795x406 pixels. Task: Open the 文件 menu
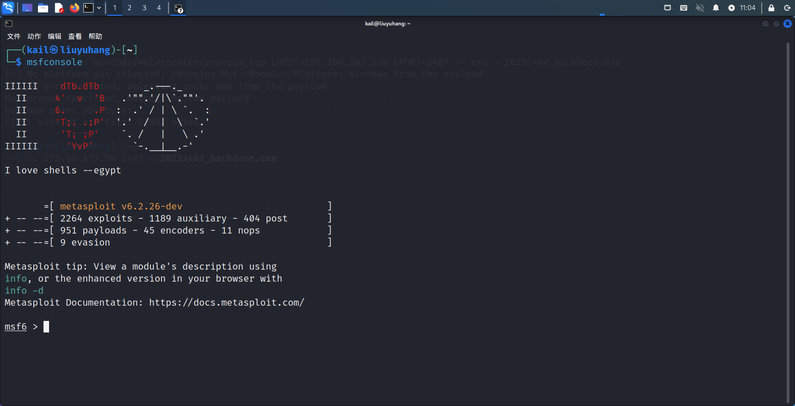[14, 36]
